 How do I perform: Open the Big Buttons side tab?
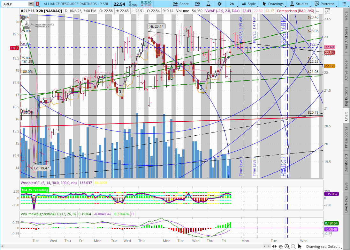coord(346,96)
